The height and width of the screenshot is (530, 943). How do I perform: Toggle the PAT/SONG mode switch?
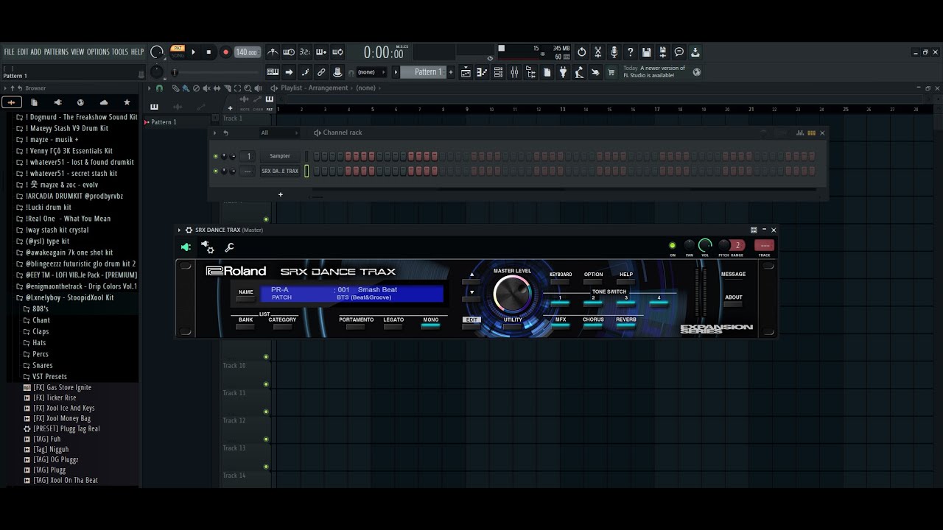click(x=177, y=52)
